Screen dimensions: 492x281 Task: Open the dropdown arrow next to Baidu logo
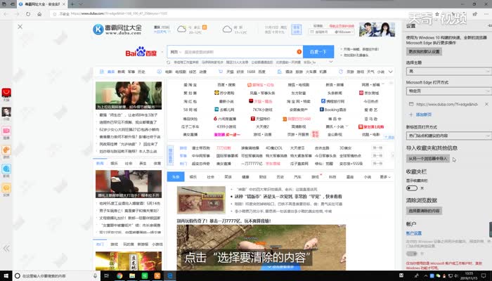[162, 52]
